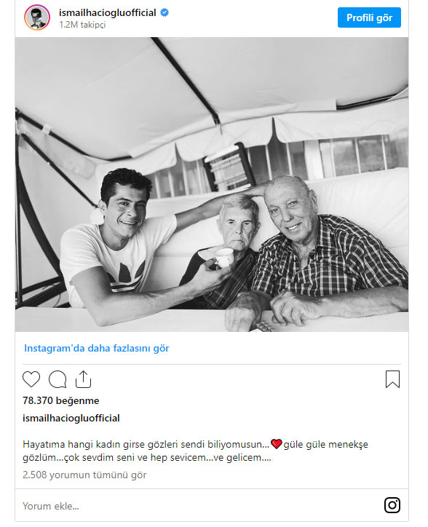Click the Instagram logo beside the comment field
The image size is (428, 527).
392,505
